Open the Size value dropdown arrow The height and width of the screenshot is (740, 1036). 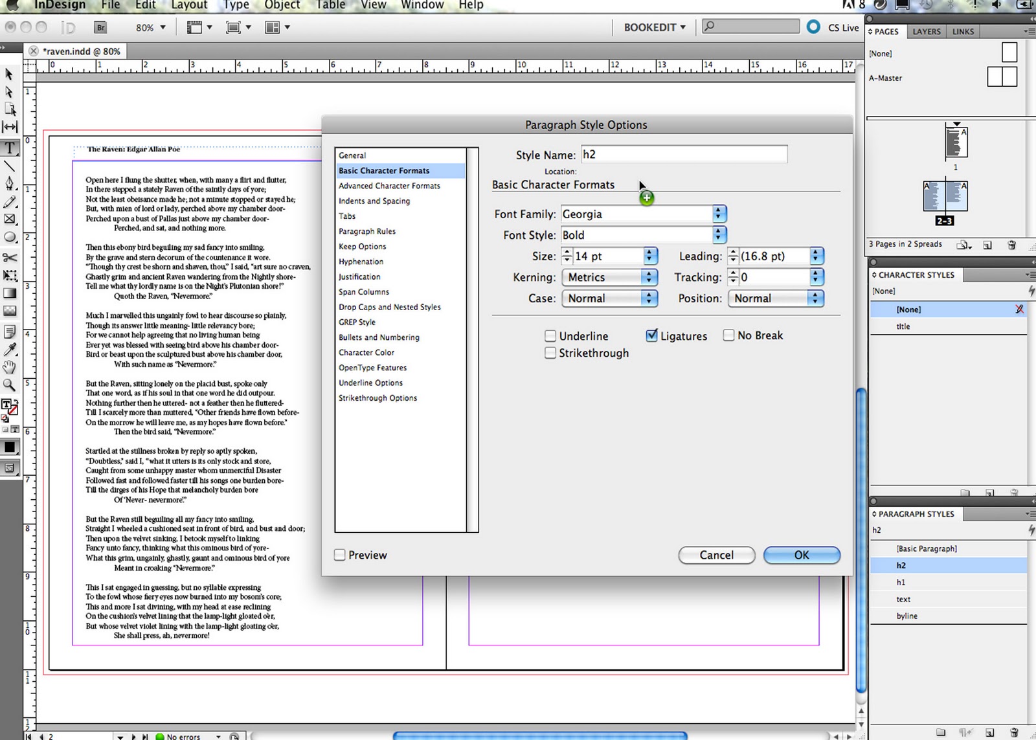(650, 256)
